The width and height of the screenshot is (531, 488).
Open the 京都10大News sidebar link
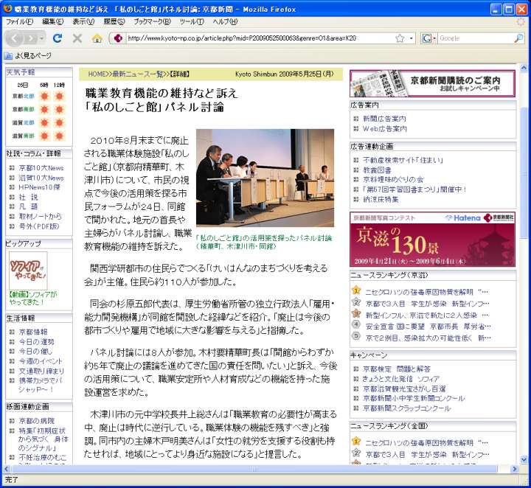point(41,168)
